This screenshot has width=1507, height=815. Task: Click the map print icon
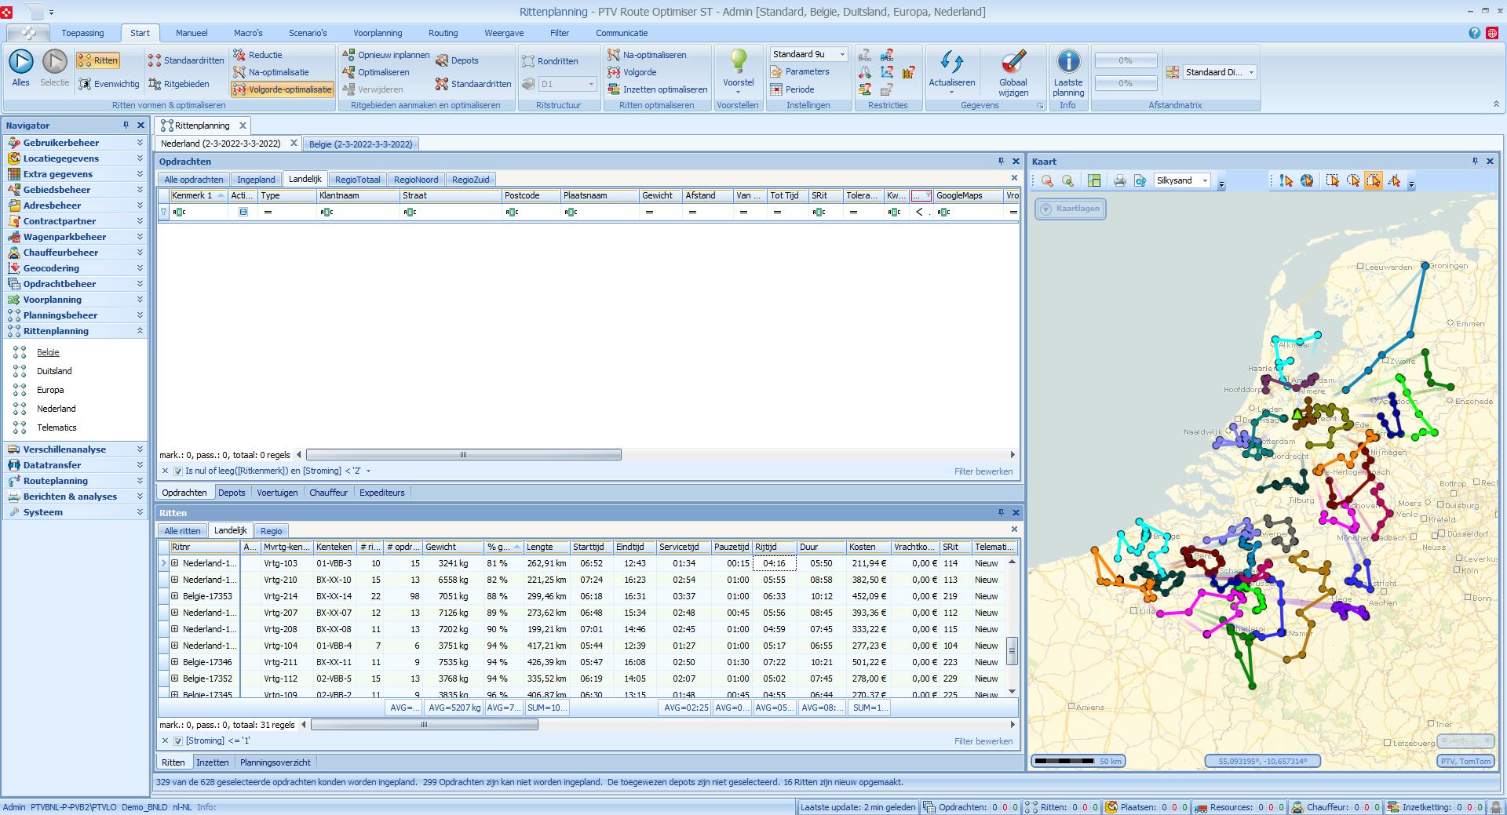[x=1119, y=181]
